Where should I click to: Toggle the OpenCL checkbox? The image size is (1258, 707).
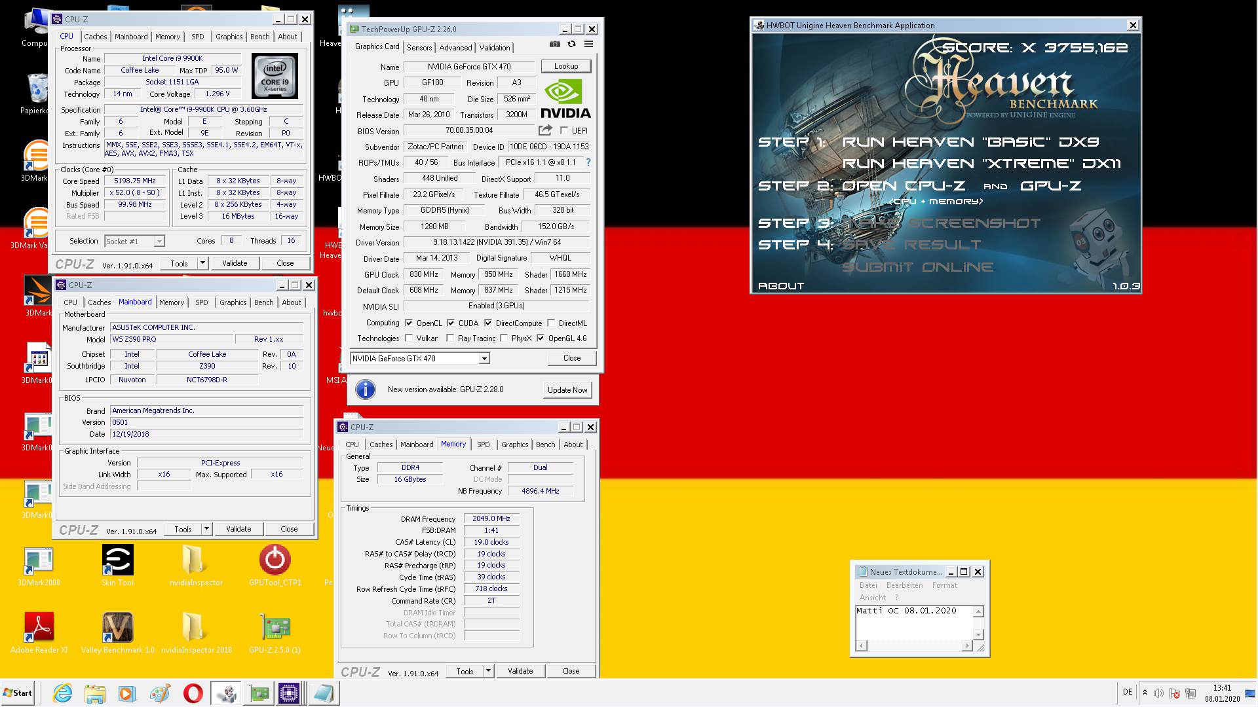(409, 323)
